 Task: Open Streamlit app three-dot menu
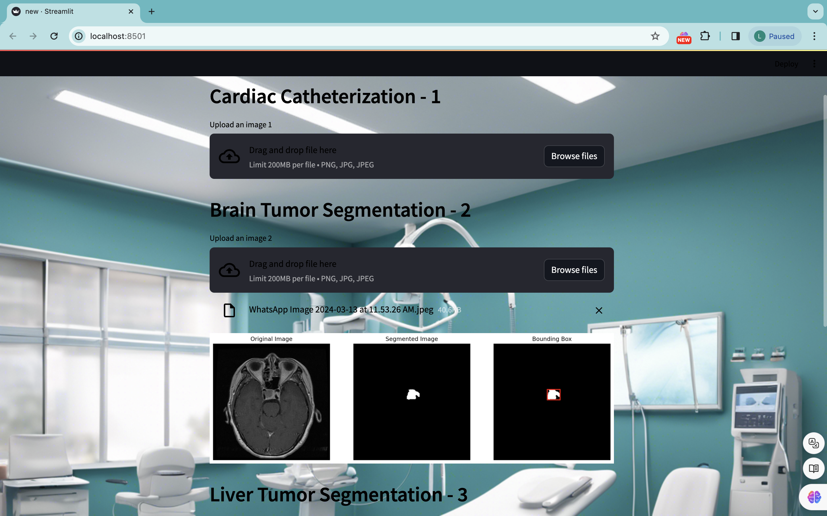coord(814,64)
